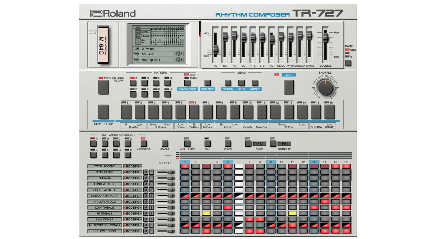This screenshot has height=239, width=434.
Task: Click the SUB OUT button
Action: [x=207, y=83]
